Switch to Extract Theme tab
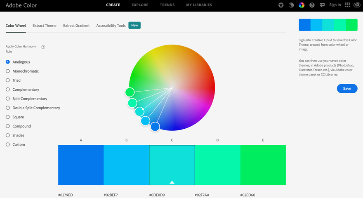363x198 pixels. [x=45, y=26]
